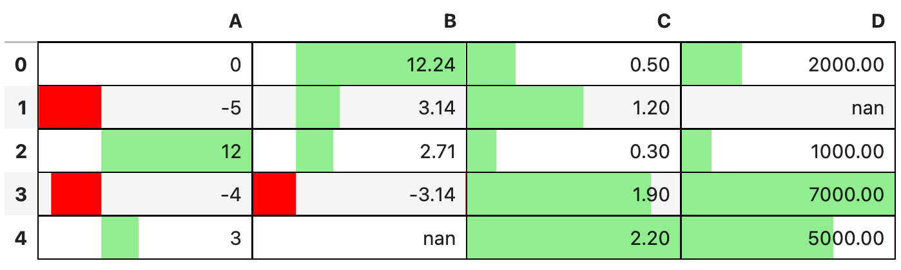The width and height of the screenshot is (901, 270).
Task: Click the nan cell in column D
Action: (x=788, y=107)
